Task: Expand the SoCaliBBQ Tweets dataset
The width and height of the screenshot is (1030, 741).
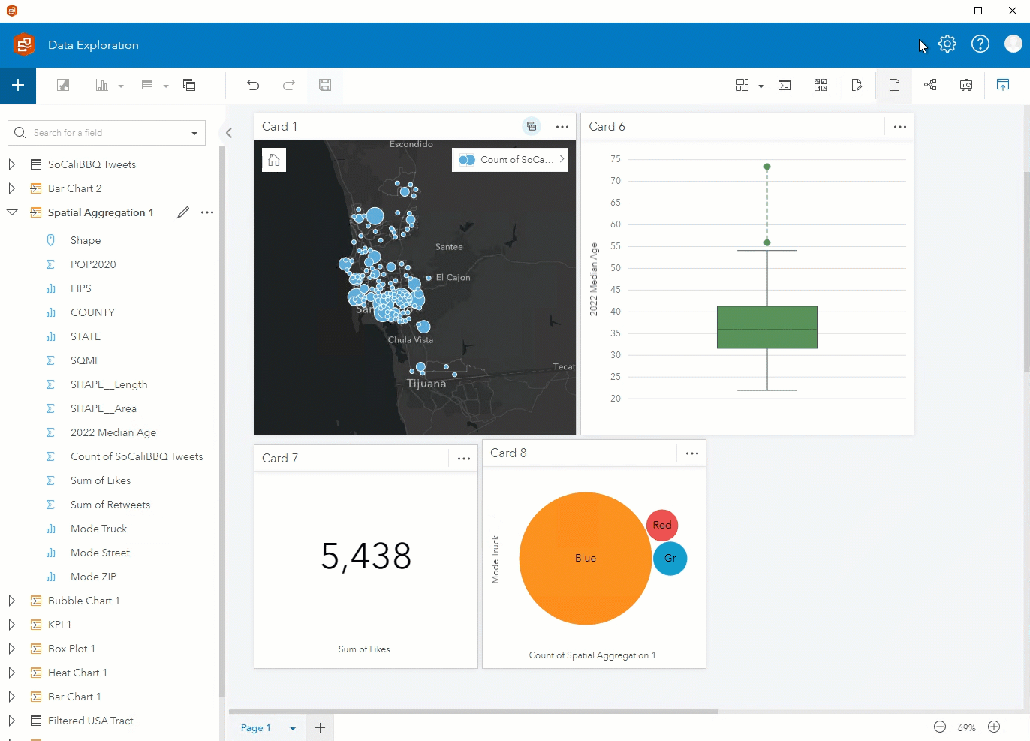Action: pos(11,164)
